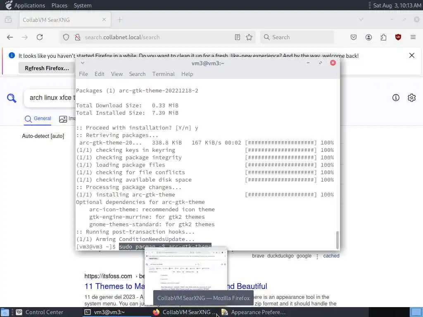Switch to Control Center in the taskbar
This screenshot has width=423, height=317.
tap(40, 312)
